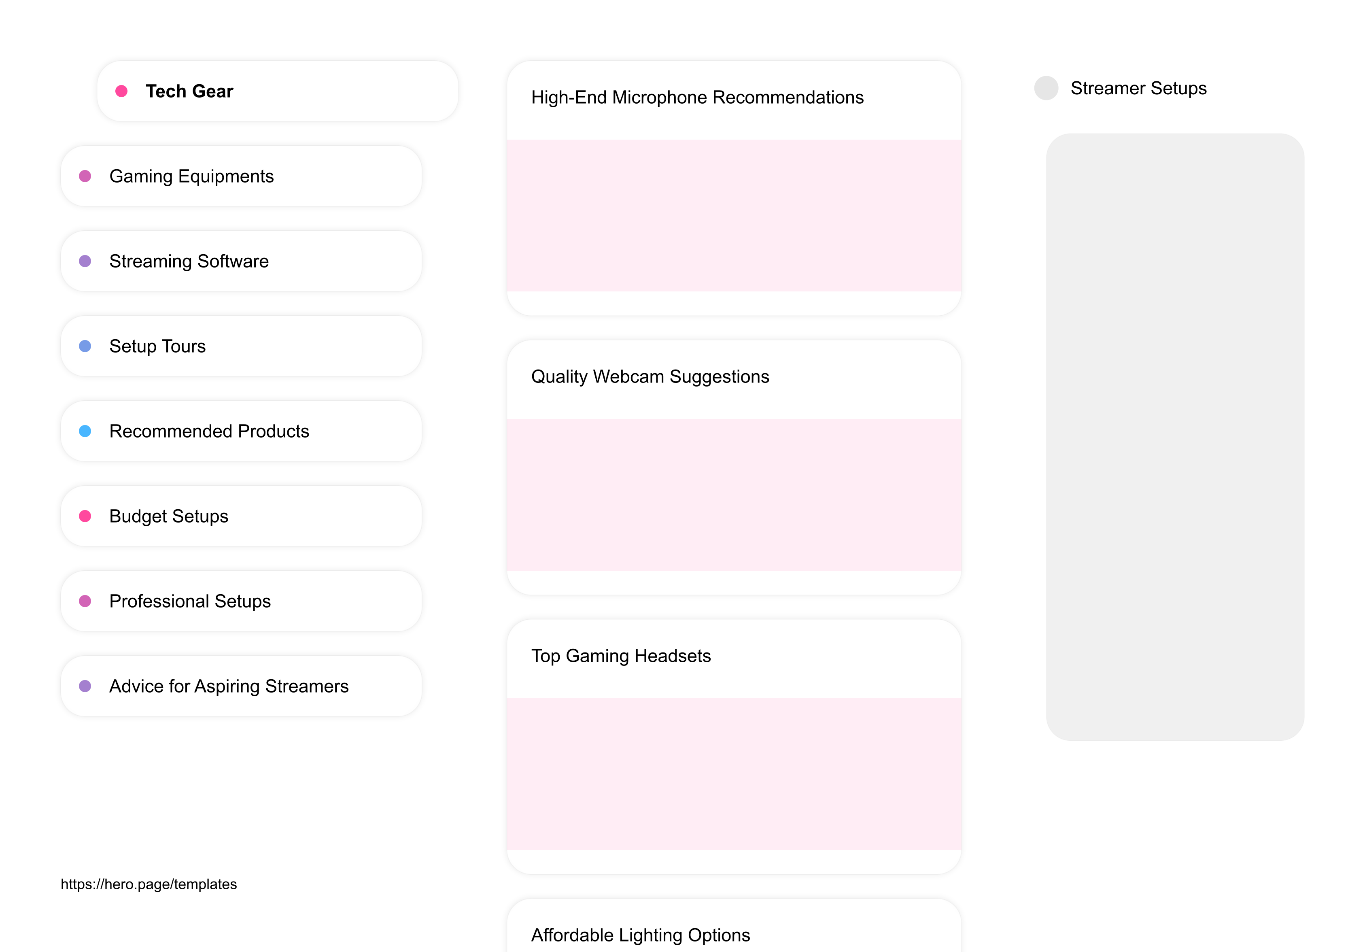Viewport: 1365px width, 952px height.
Task: Click the magenta dot on Gaming Equipments
Action: click(x=85, y=176)
